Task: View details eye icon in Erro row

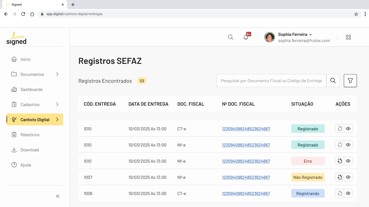Action: click(348, 161)
